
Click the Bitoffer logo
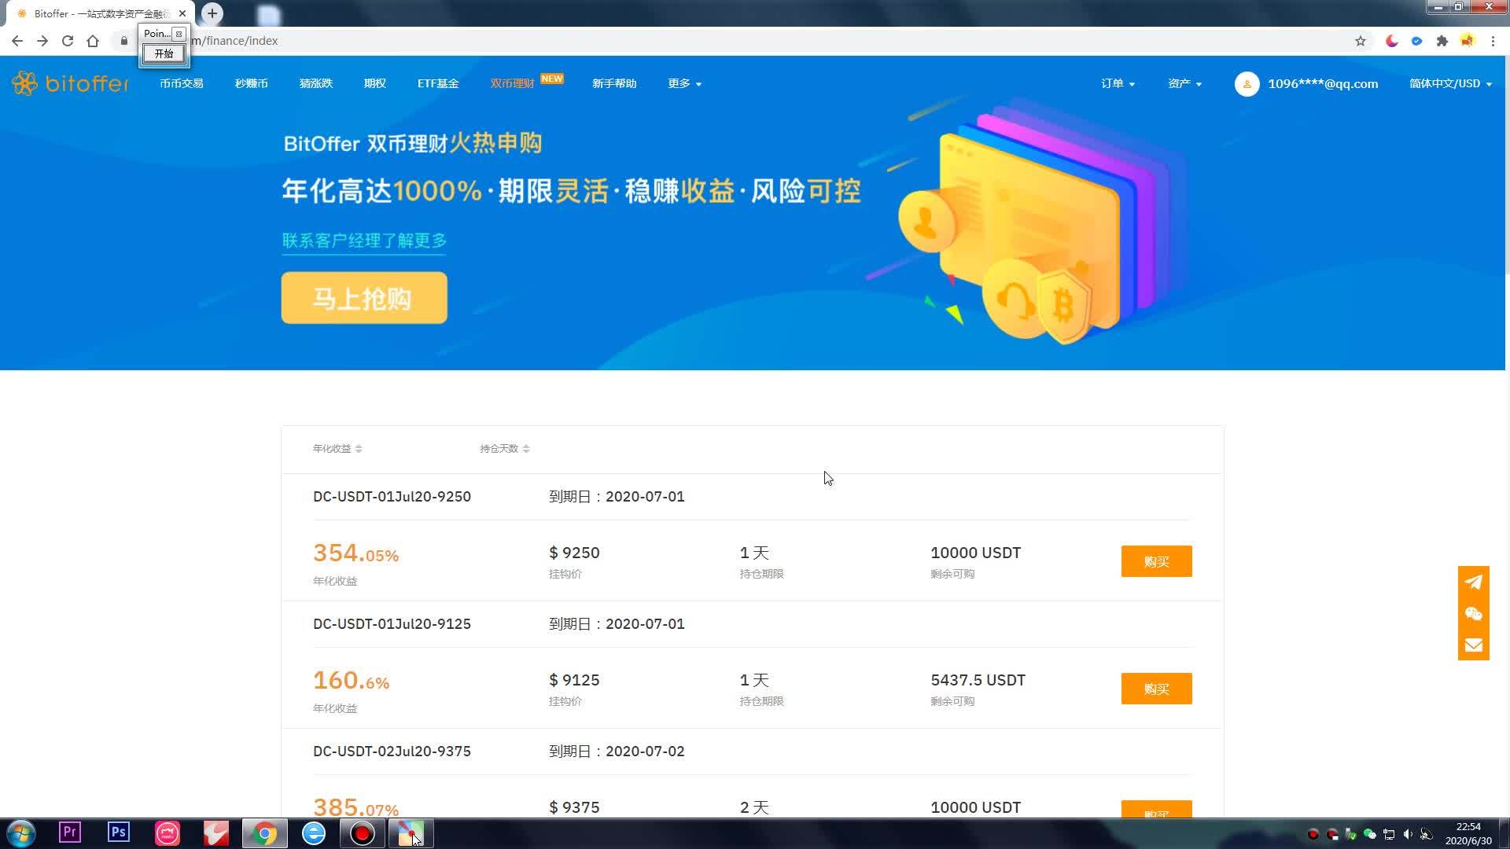coord(70,83)
